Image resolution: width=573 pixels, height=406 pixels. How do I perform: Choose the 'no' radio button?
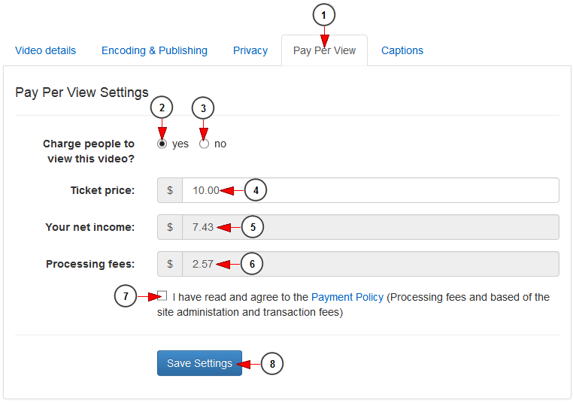point(204,144)
